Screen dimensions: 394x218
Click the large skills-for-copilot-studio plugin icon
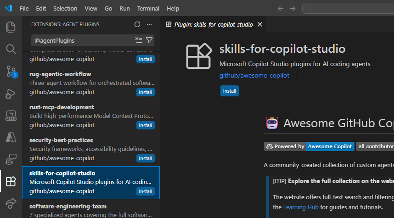(x=199, y=56)
